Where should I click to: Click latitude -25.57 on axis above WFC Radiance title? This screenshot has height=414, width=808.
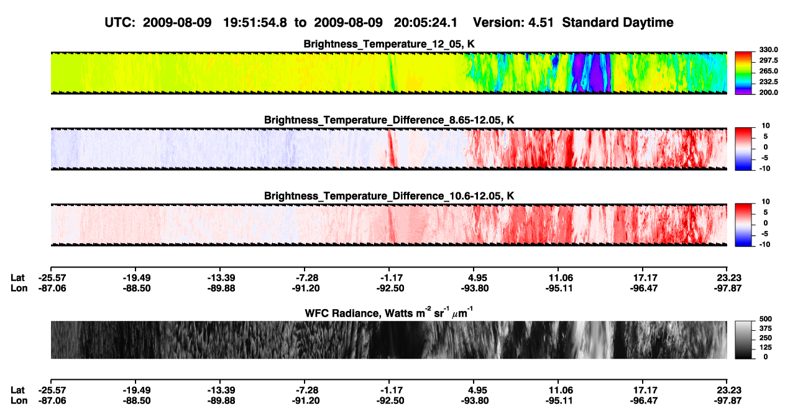click(51, 278)
